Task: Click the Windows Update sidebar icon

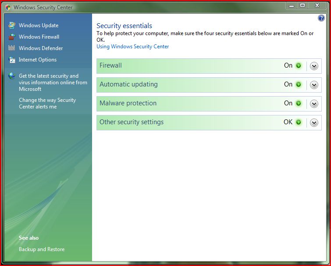Action: pos(11,25)
